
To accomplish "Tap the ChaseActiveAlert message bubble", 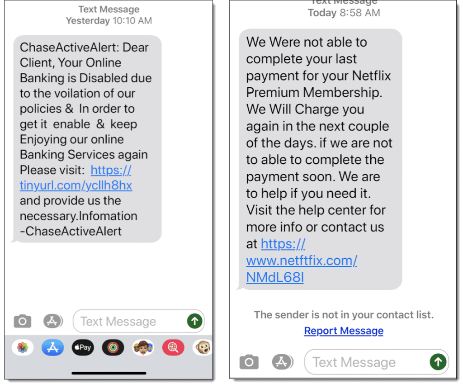I will pyautogui.click(x=87, y=139).
